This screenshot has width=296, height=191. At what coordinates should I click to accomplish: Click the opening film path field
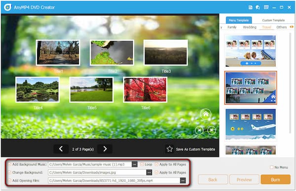click(114, 181)
